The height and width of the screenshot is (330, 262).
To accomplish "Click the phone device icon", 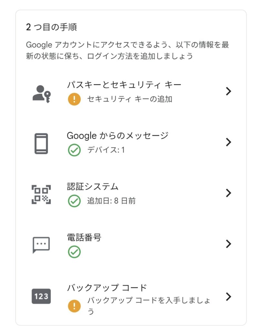I will click(41, 144).
